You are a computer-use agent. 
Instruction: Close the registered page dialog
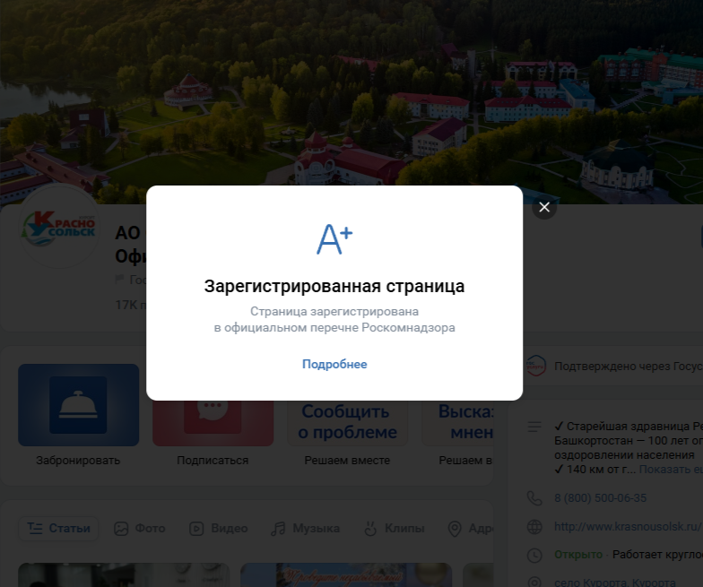coord(544,207)
